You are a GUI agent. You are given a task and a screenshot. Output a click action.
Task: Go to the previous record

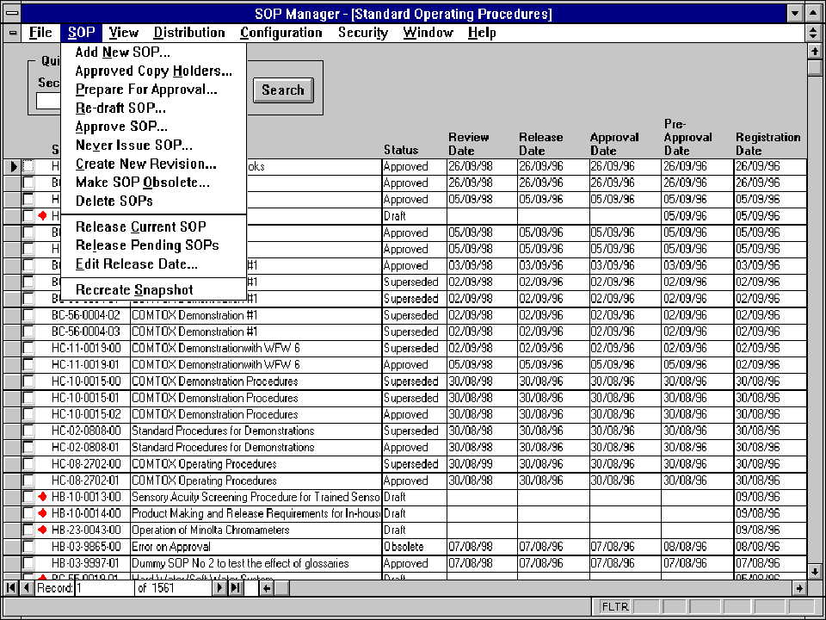point(27,588)
